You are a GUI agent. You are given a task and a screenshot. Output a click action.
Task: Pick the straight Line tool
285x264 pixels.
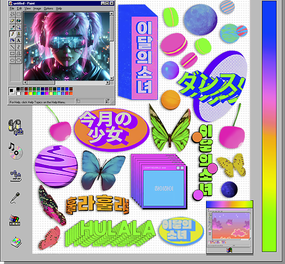pos(12,47)
